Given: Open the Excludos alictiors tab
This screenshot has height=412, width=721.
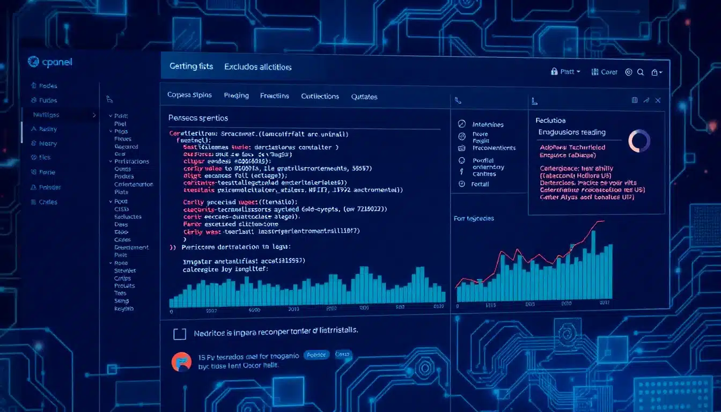Looking at the screenshot, I should click(257, 67).
